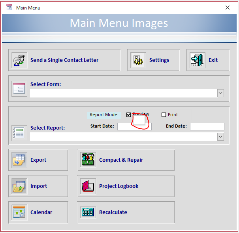Open Project Logbook via its label

tap(119, 186)
